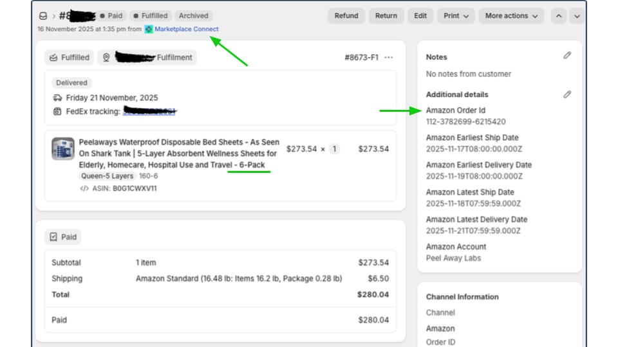Select the Additional details heading

tap(457, 94)
